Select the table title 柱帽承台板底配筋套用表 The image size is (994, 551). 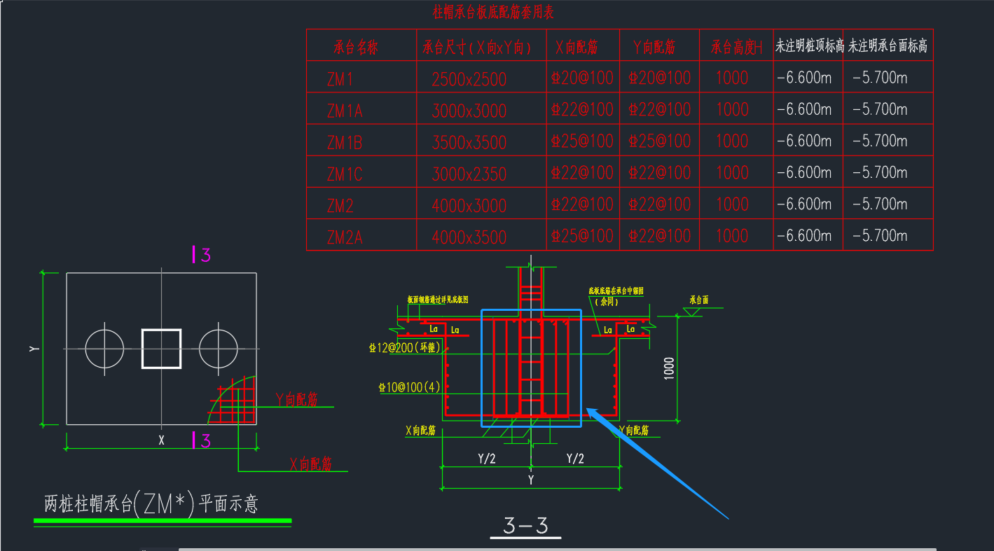tap(494, 13)
